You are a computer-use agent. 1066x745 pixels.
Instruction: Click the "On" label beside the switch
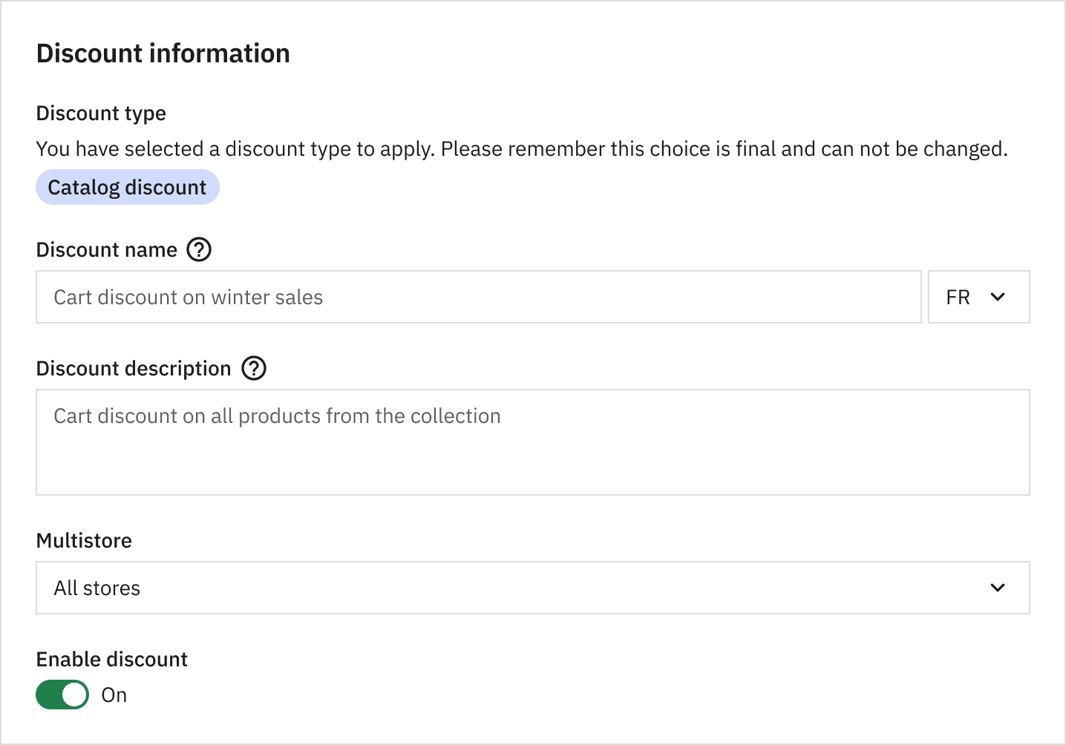point(114,695)
